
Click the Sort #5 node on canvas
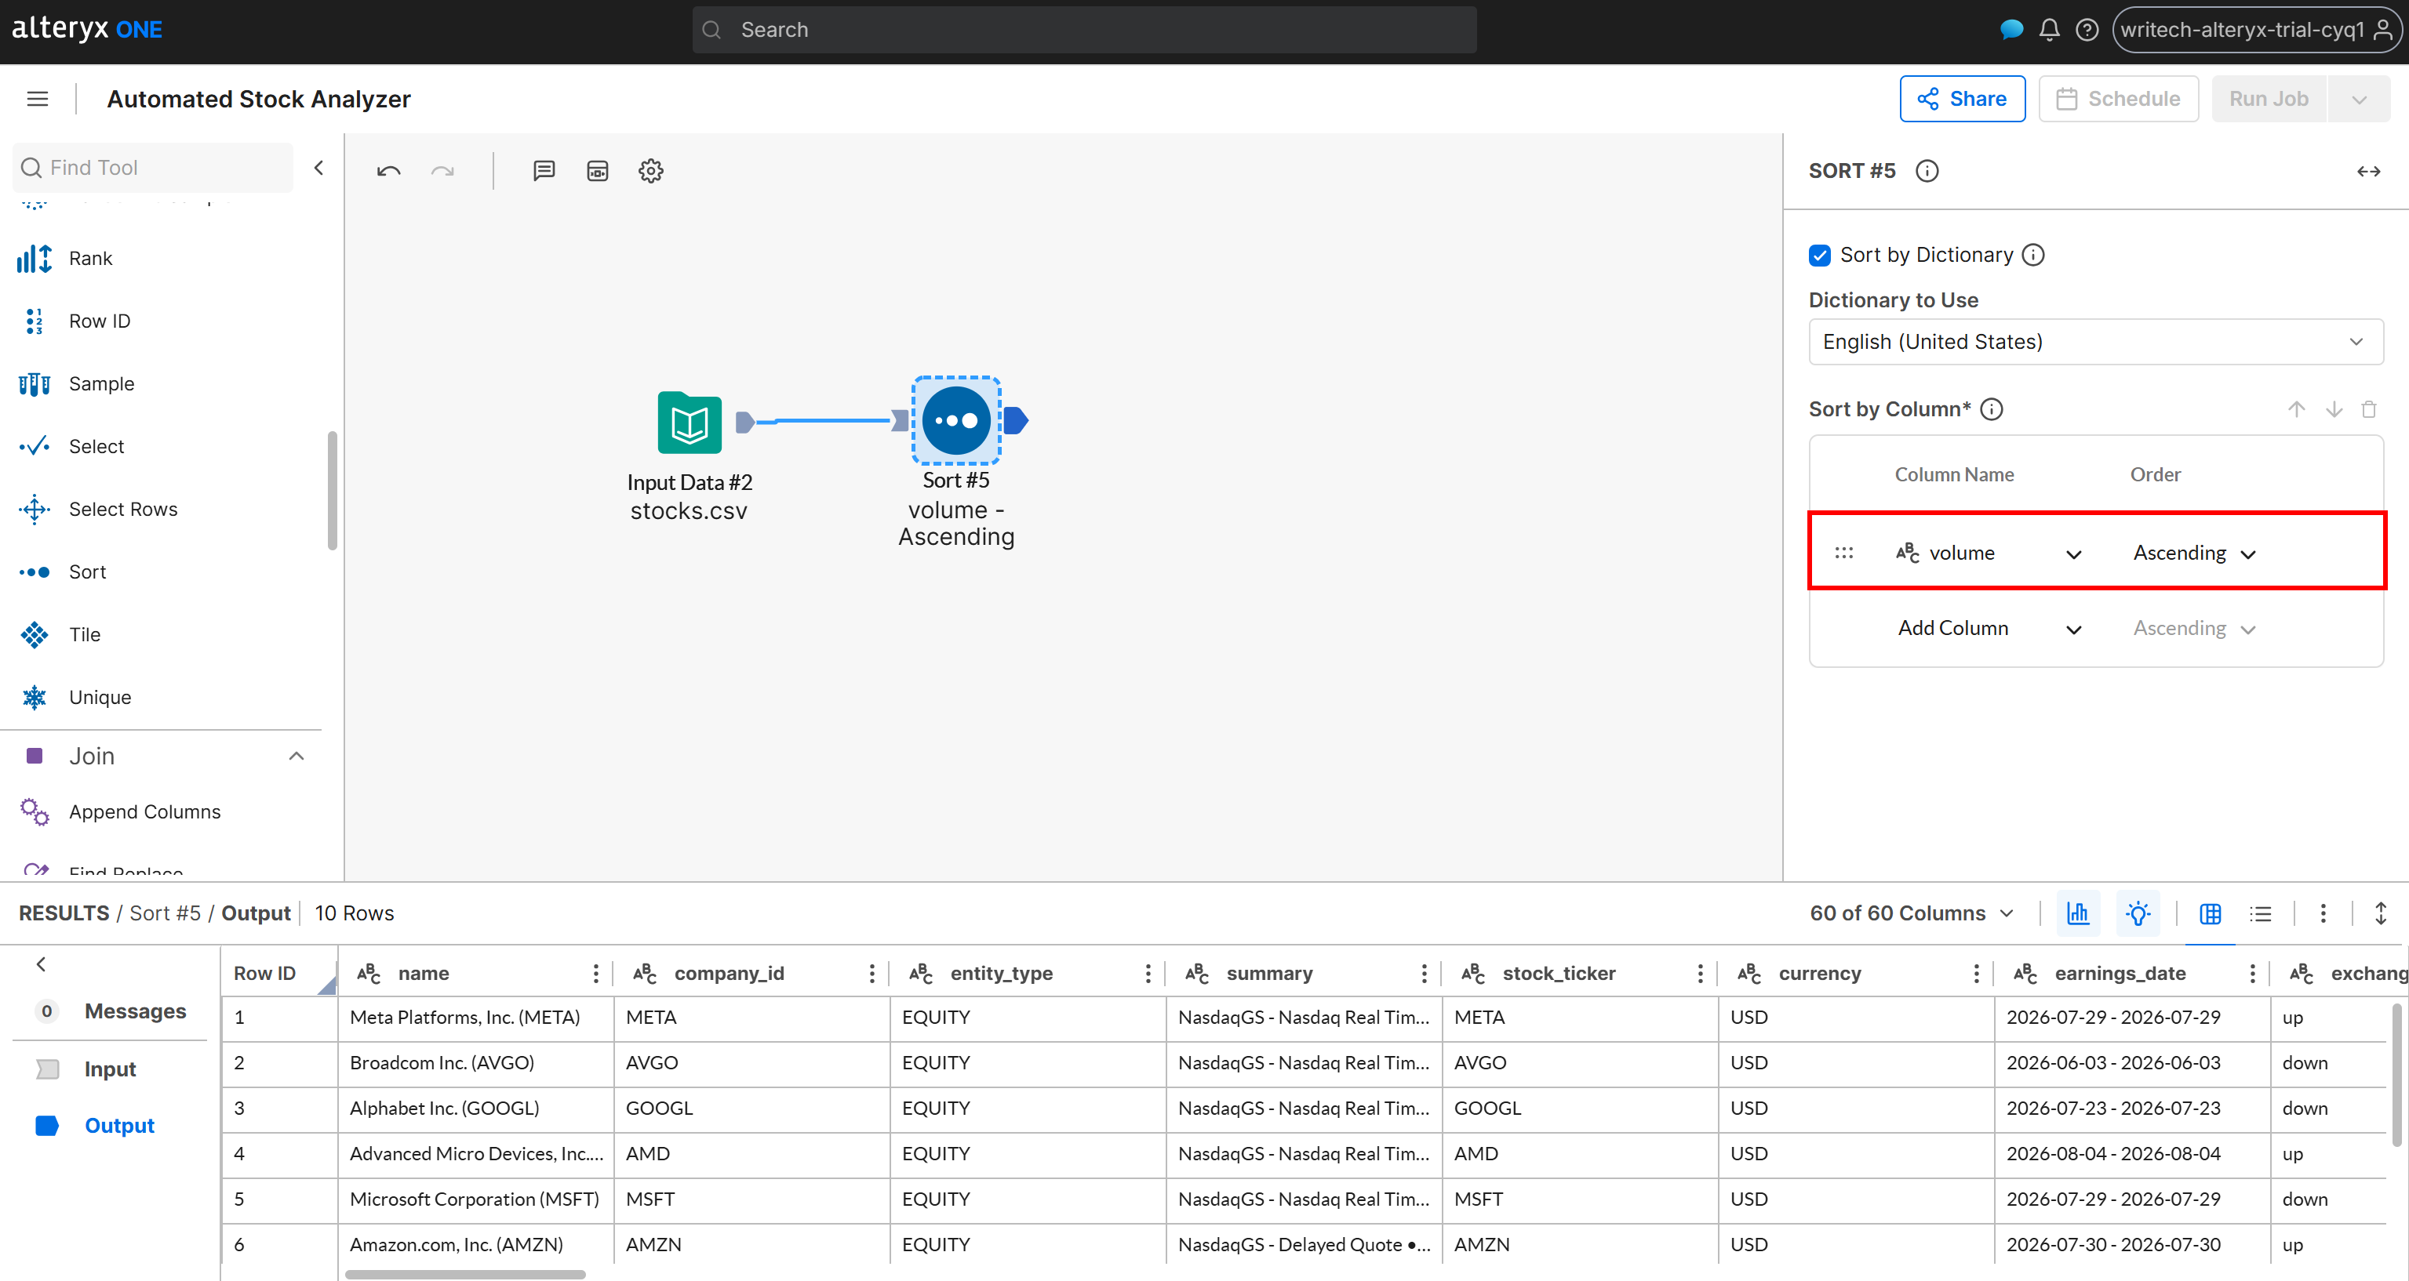click(x=955, y=420)
